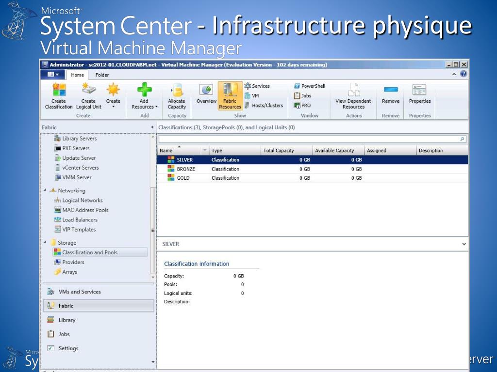Switch to the Folder ribbon tab
The width and height of the screenshot is (497, 372).
(x=102, y=75)
